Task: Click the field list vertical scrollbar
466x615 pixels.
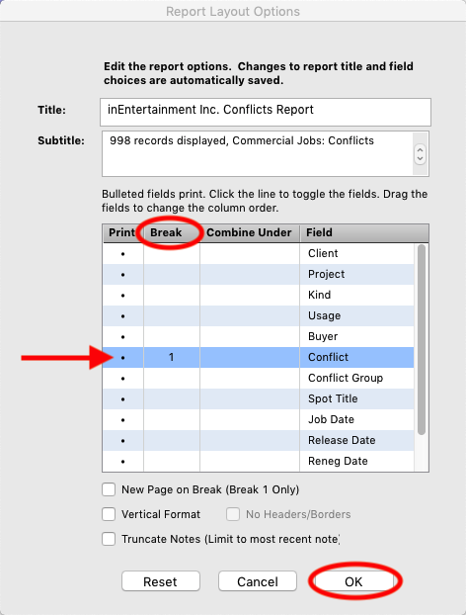Action: click(x=422, y=340)
